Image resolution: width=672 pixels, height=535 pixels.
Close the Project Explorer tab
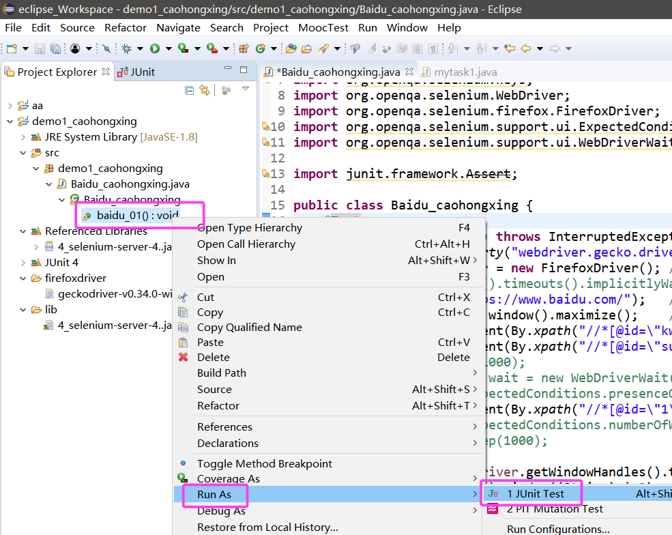(106, 72)
